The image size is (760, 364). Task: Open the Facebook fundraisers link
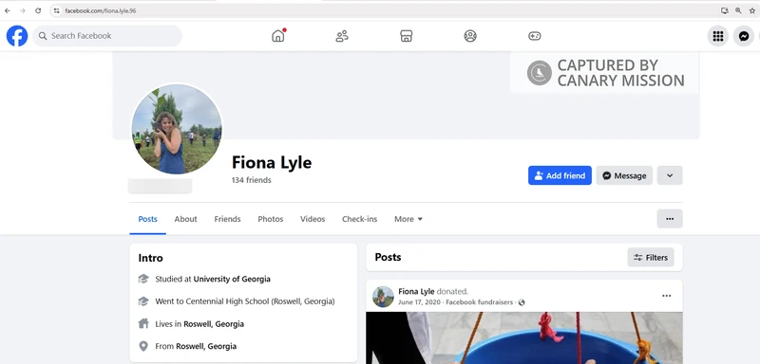pos(479,302)
